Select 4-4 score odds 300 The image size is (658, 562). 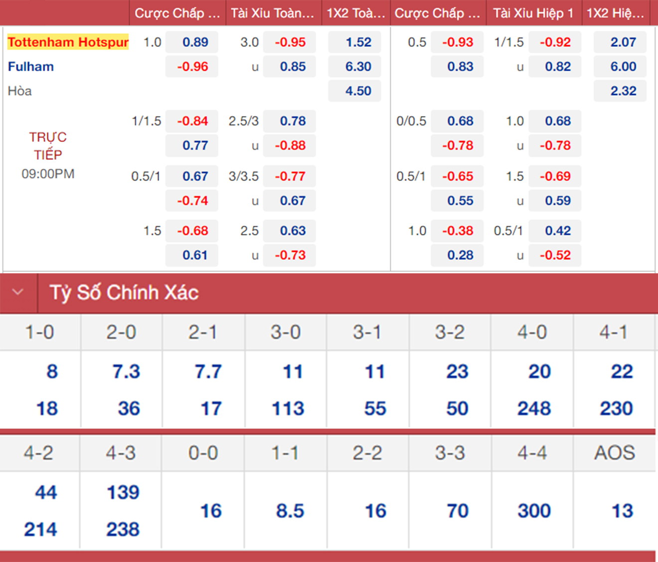click(534, 511)
